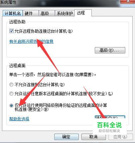Click the 取消 button
Viewport: 135px width, 143px height.
[x=93, y=137]
